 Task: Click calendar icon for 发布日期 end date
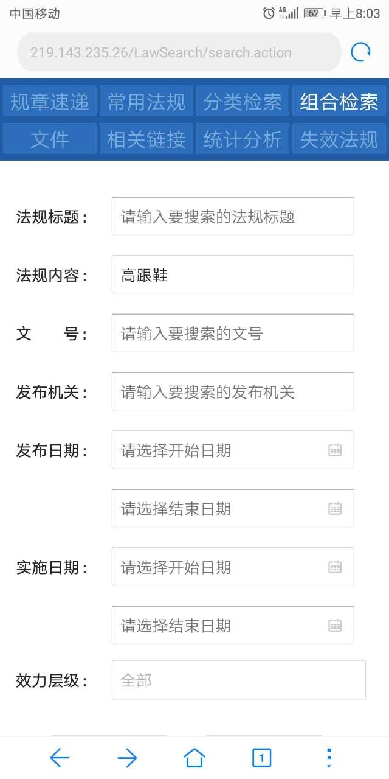(x=336, y=509)
